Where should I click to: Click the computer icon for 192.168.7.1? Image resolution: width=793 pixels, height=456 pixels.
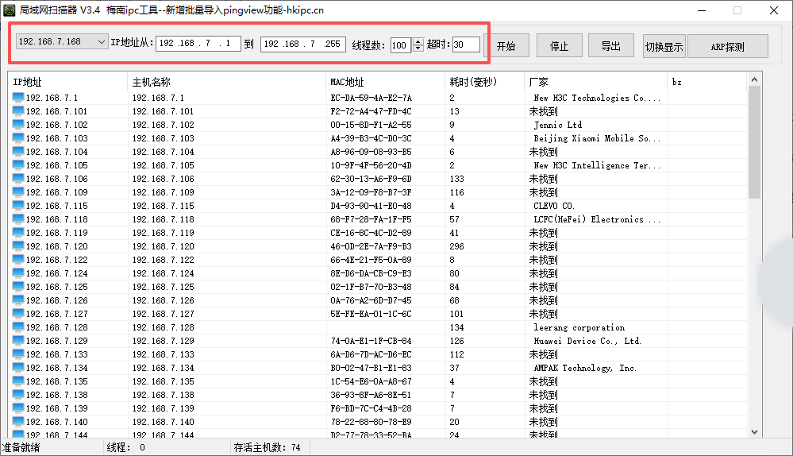[18, 98]
